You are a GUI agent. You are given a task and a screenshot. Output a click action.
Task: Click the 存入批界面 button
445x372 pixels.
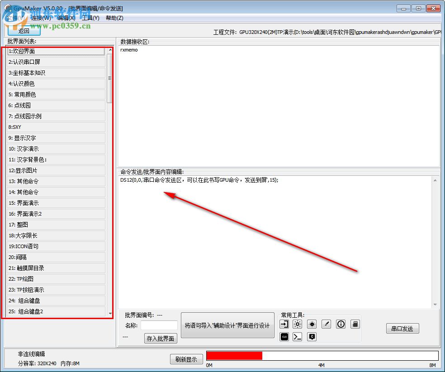tap(160, 338)
